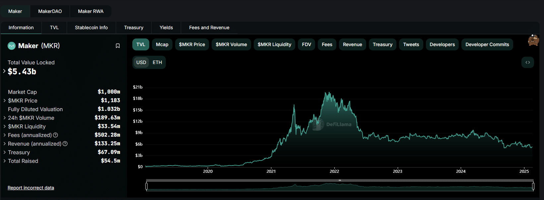Select the MakerDAO top tab
Viewport: 544px width, 200px height.
pyautogui.click(x=50, y=11)
